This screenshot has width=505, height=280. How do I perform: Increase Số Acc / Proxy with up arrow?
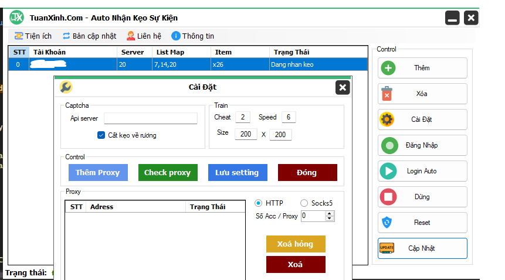pyautogui.click(x=330, y=213)
